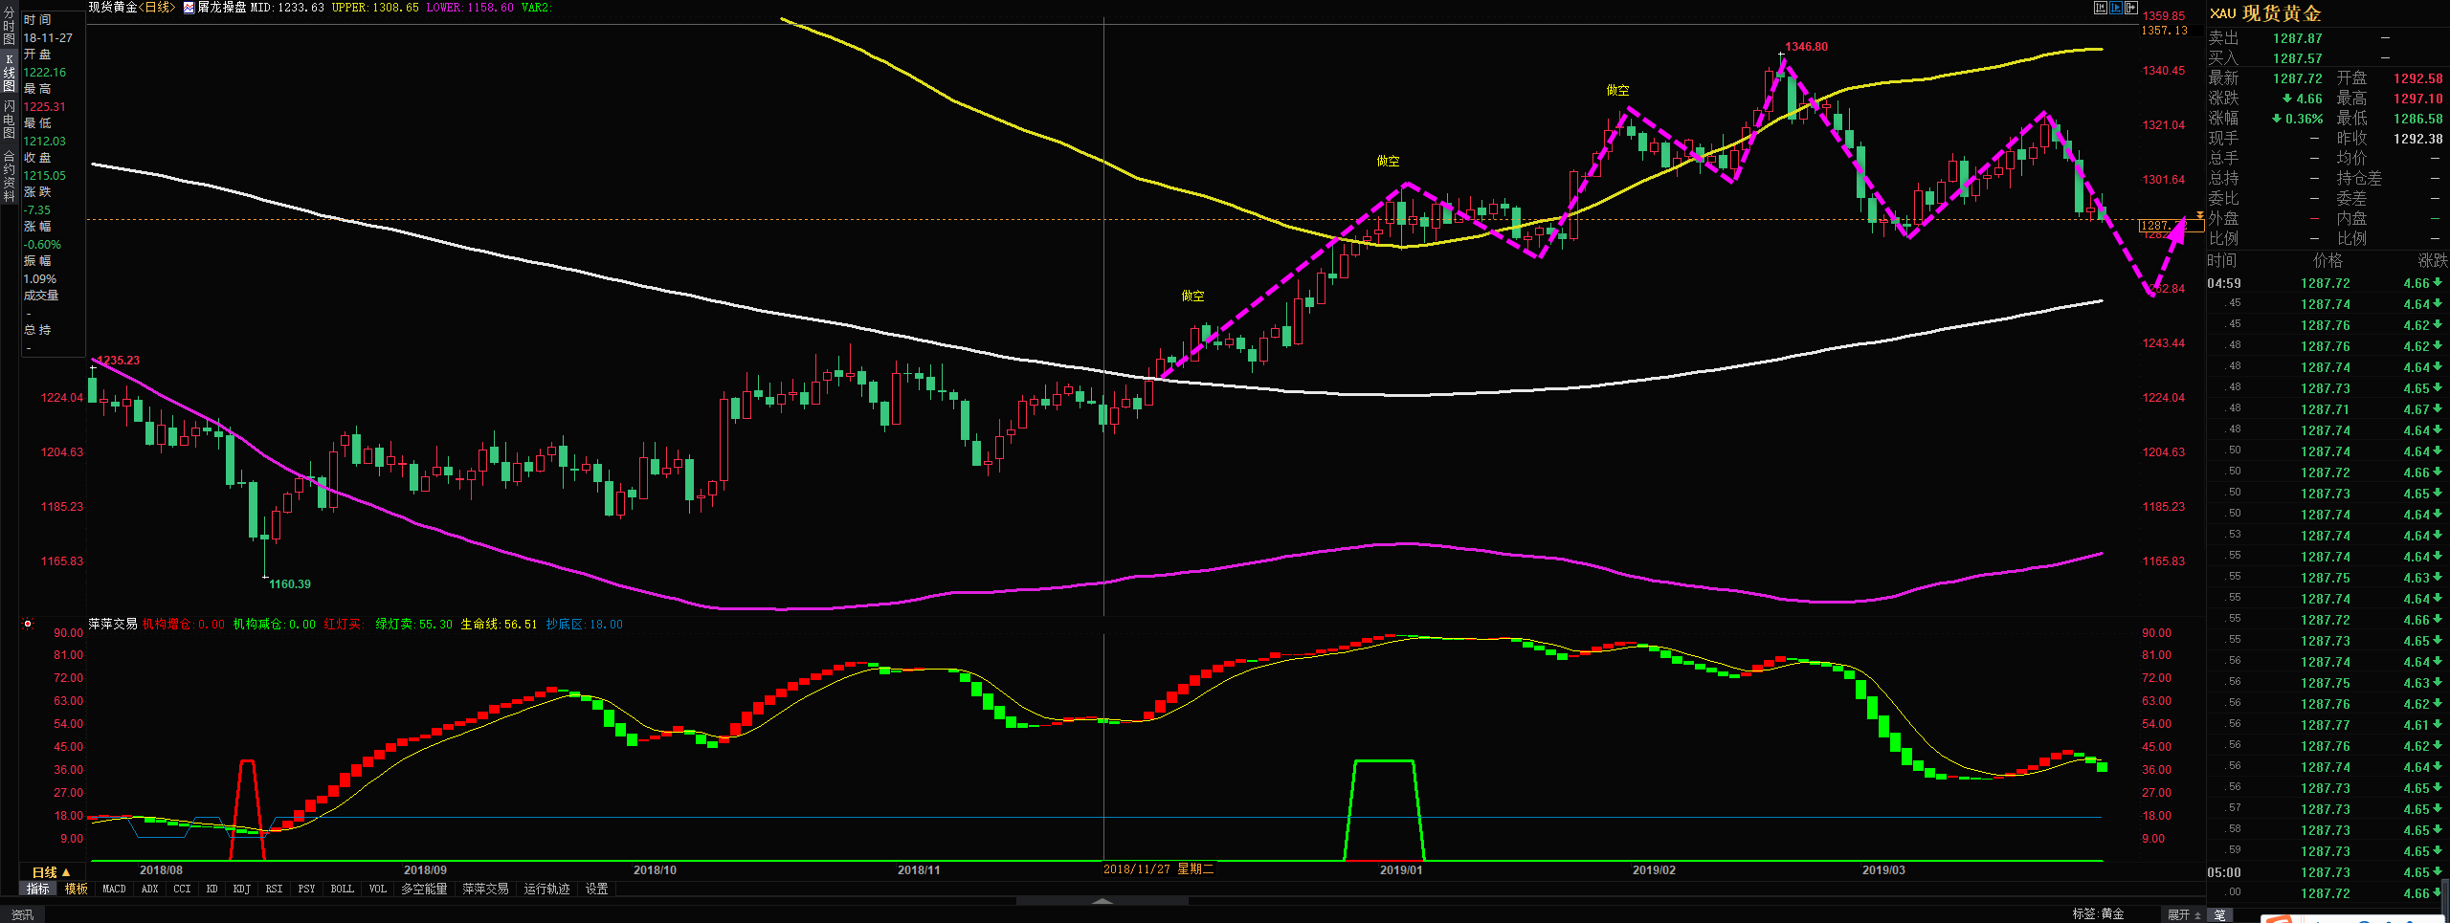2450x923 pixels.
Task: Select the highlighted blue chart playback icon
Action: 2116,8
